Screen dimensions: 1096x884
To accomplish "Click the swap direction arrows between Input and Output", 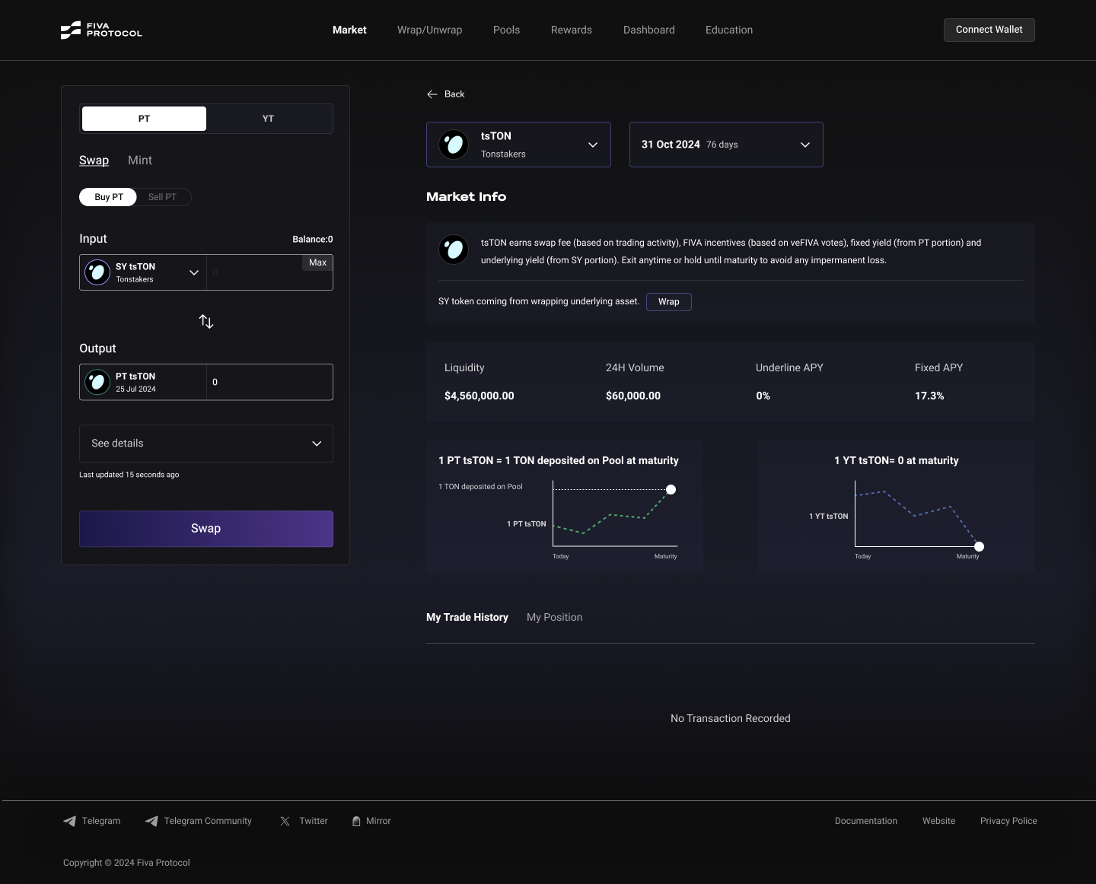I will (205, 321).
